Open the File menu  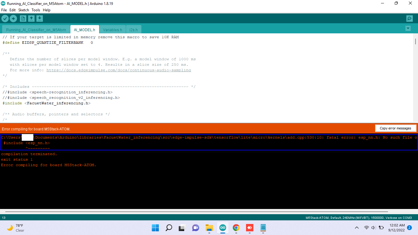(x=4, y=10)
